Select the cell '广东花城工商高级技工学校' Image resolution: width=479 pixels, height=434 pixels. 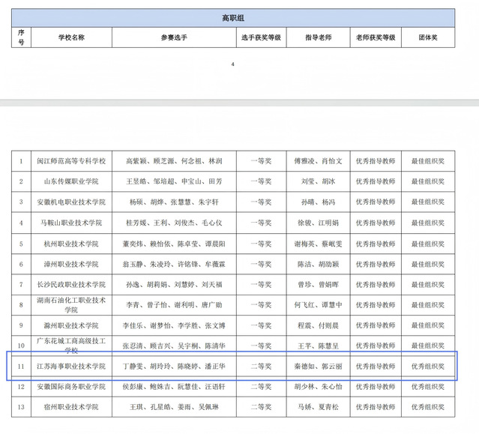(x=71, y=346)
